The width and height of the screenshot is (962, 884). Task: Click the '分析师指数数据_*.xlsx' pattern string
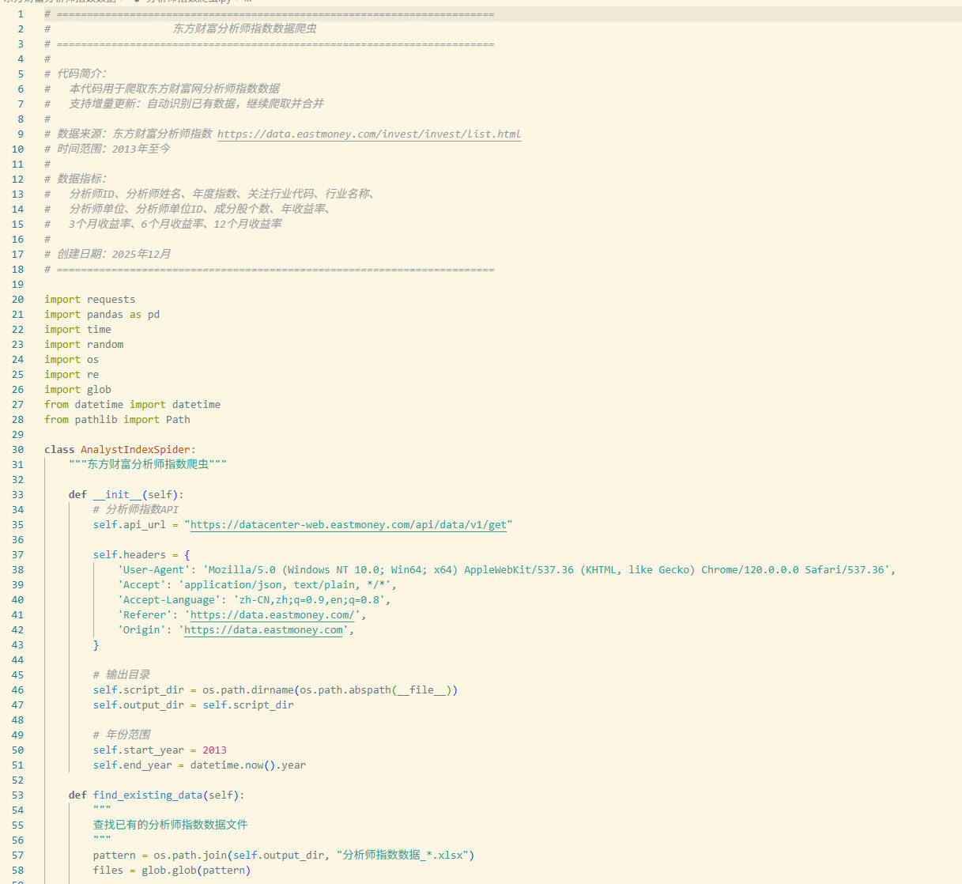click(403, 855)
